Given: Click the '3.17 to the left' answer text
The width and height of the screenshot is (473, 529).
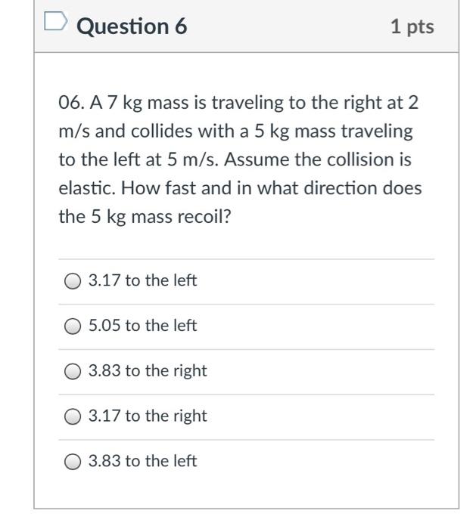Looking at the screenshot, I should pyautogui.click(x=142, y=280).
